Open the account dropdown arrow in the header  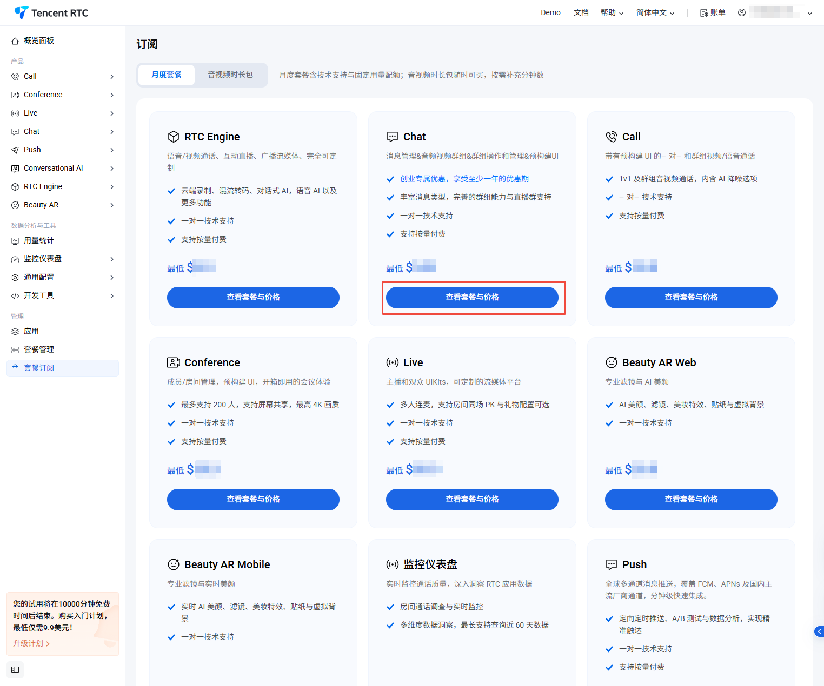810,14
